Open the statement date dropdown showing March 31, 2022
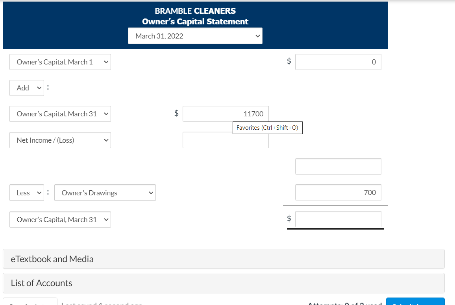 point(195,36)
